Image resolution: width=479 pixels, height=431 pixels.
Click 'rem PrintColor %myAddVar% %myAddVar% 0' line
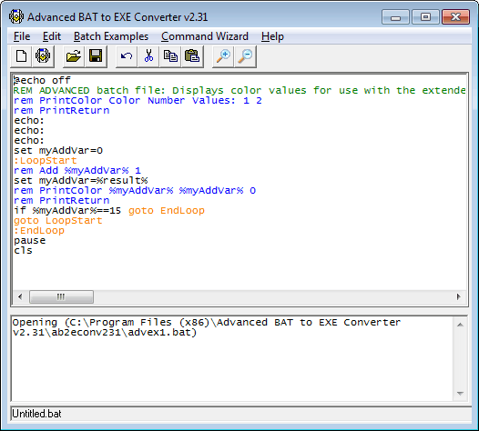pos(135,191)
